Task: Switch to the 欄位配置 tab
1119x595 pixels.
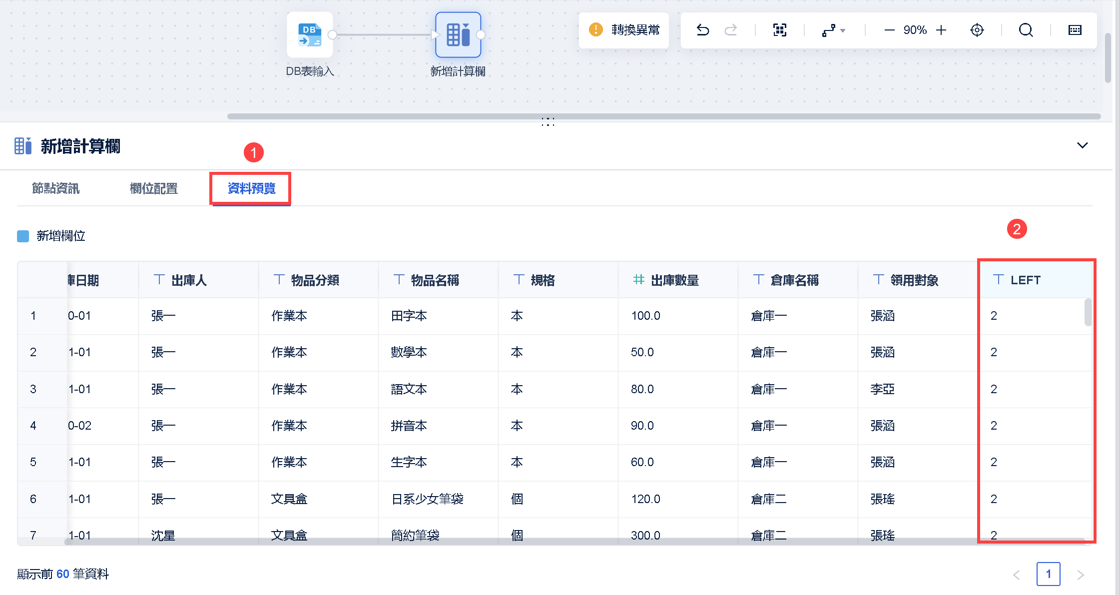Action: 154,188
